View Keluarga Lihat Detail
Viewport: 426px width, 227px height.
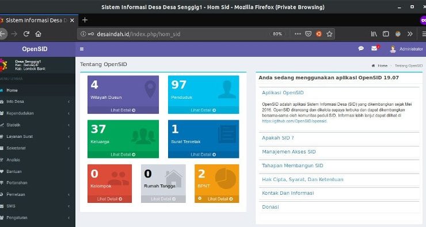[123, 155]
